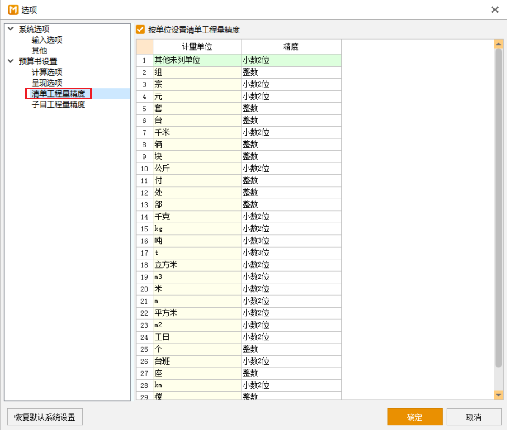507x430 pixels.
Task: Click the scroll down arrow of table
Action: pyautogui.click(x=499, y=395)
